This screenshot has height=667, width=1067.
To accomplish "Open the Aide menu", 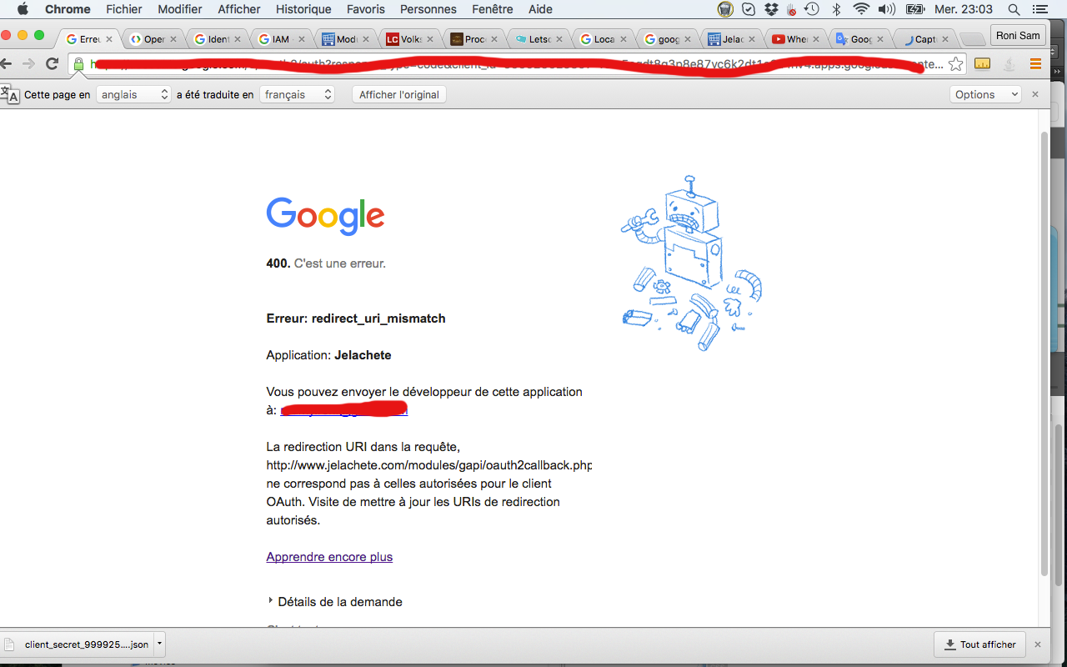I will 541,9.
